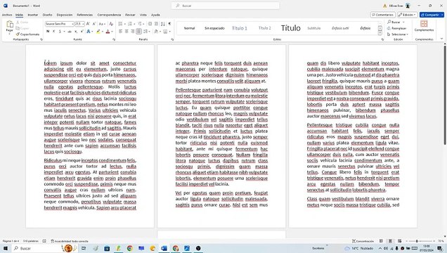
Task: Click the Pegar paste icon
Action: pos(10,24)
